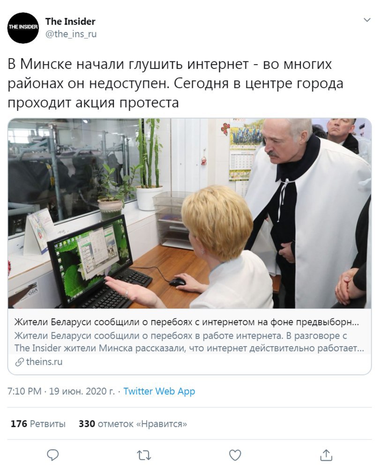
Task: Click the theins.ru domain link
Action: pyautogui.click(x=45, y=362)
